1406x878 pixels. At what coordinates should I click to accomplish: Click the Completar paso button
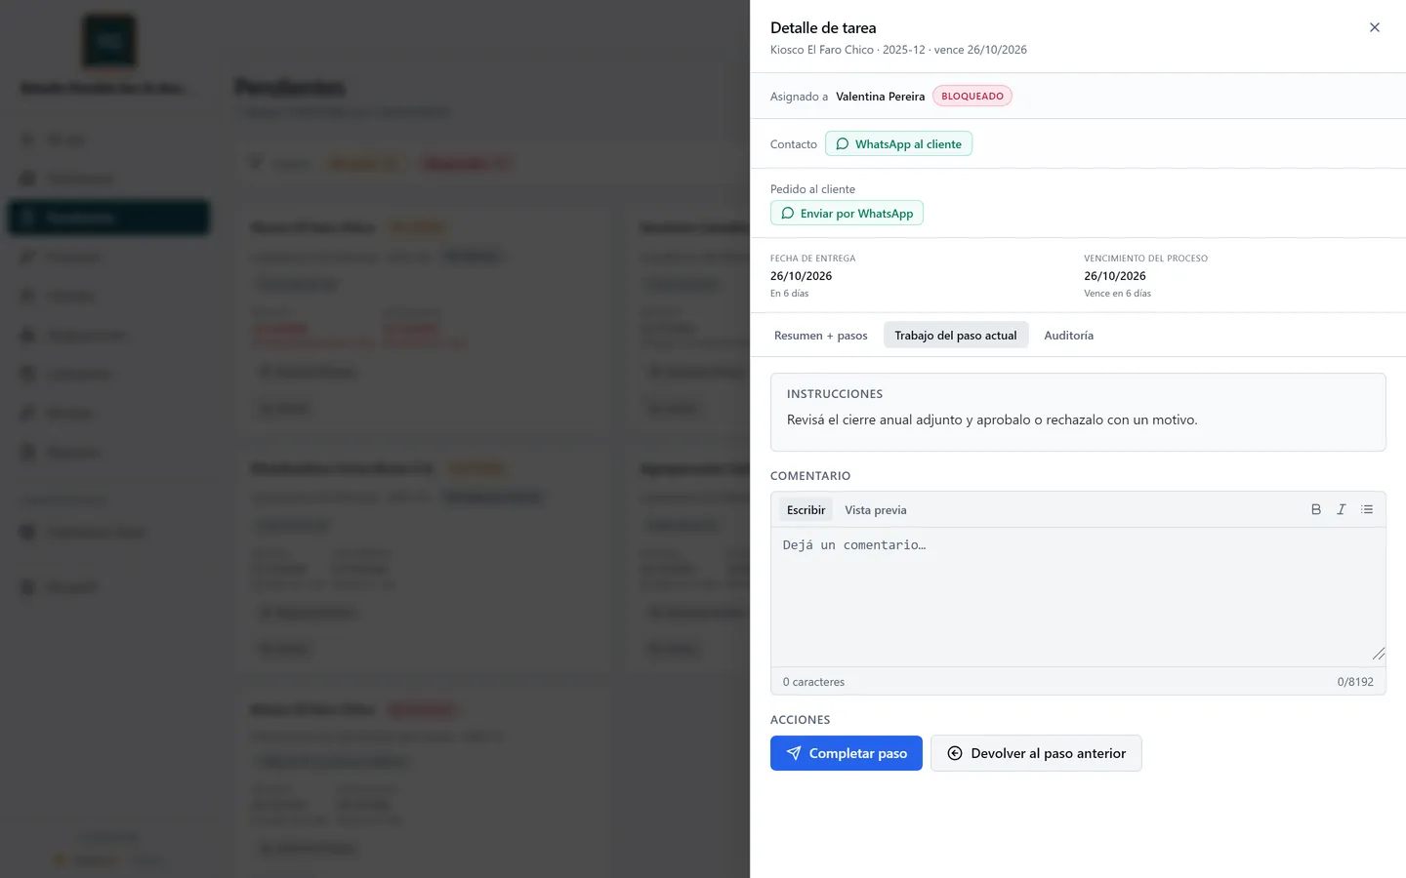coord(846,753)
